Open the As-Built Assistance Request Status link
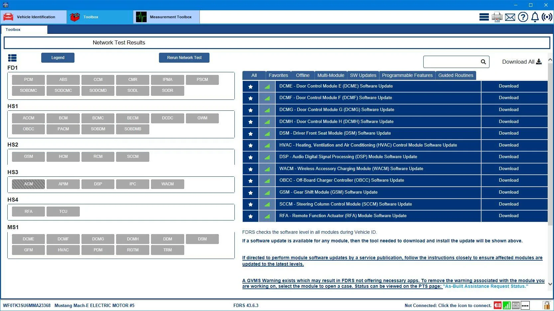This screenshot has height=311, width=554. click(485, 286)
